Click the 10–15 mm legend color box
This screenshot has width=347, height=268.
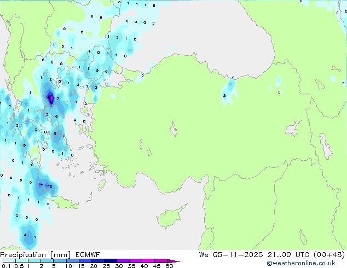pyautogui.click(x=72, y=261)
